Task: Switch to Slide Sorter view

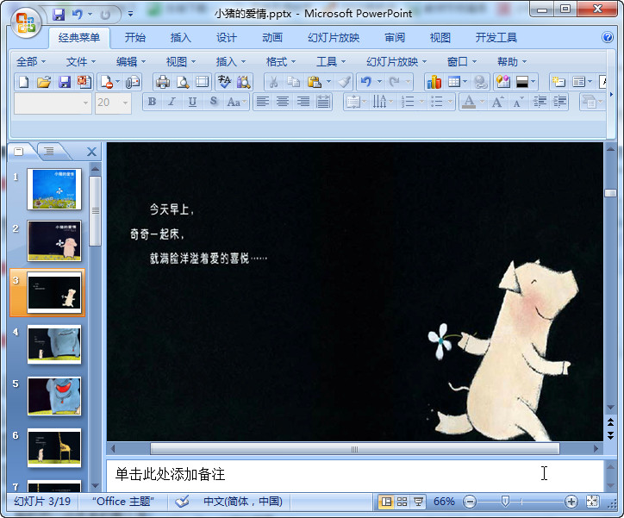Action: [402, 502]
